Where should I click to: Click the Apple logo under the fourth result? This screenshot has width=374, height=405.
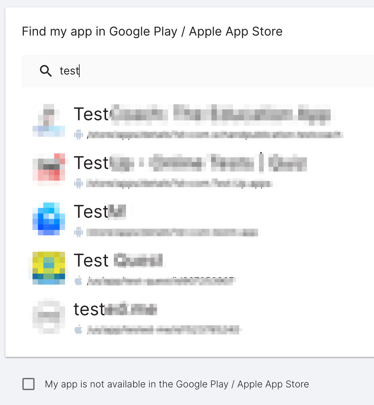79,281
